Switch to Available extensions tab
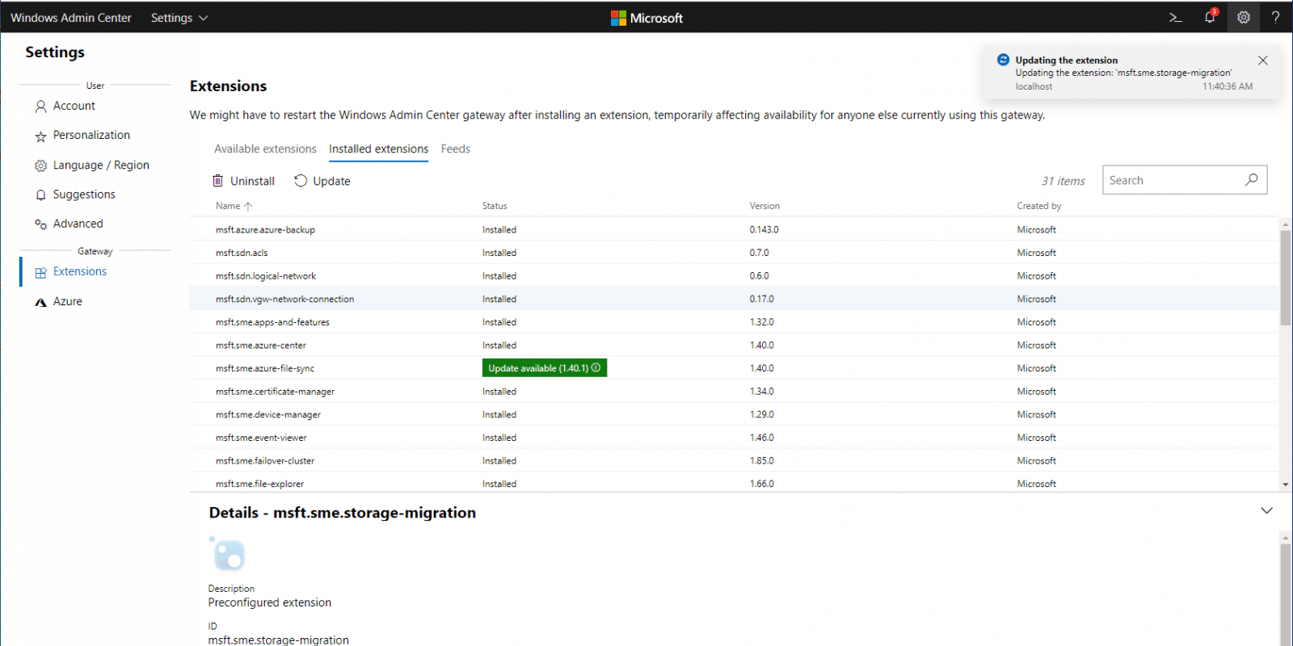 (265, 149)
